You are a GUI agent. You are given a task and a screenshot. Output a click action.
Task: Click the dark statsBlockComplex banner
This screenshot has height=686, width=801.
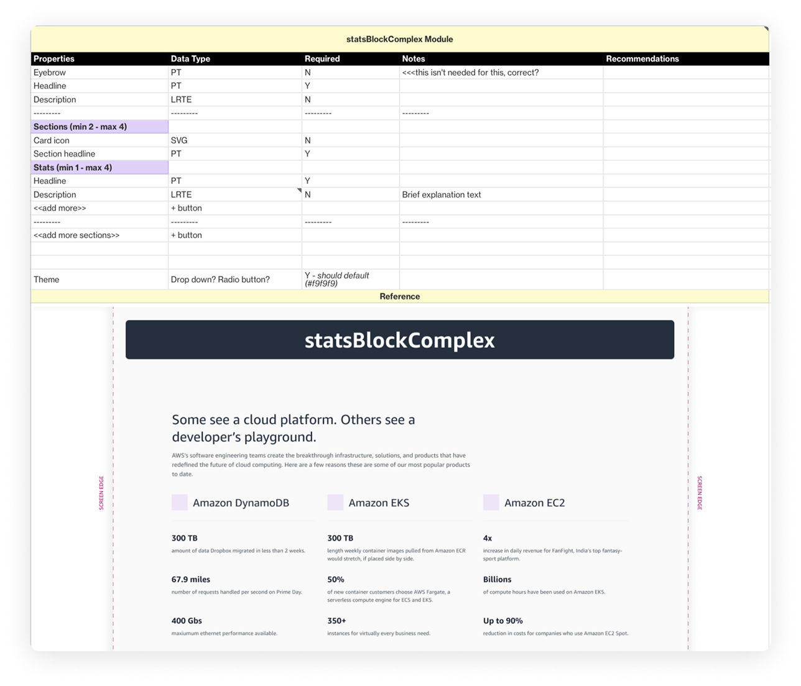point(400,340)
